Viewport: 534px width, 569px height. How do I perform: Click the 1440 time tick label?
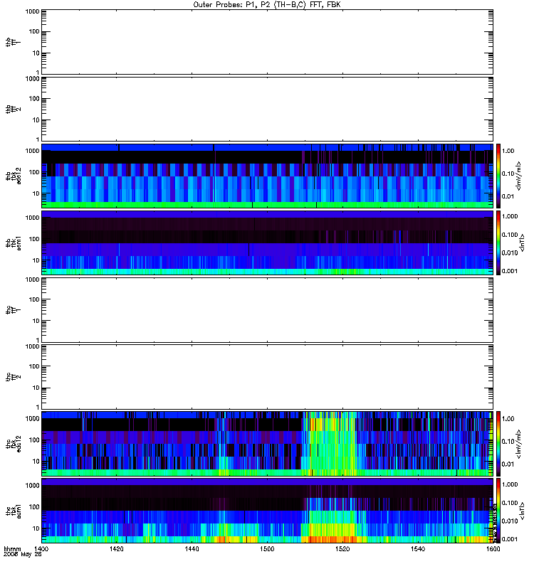192,548
